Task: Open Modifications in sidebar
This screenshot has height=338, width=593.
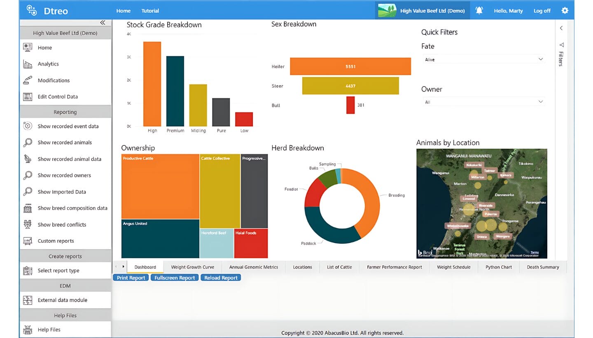Action: coord(65,80)
